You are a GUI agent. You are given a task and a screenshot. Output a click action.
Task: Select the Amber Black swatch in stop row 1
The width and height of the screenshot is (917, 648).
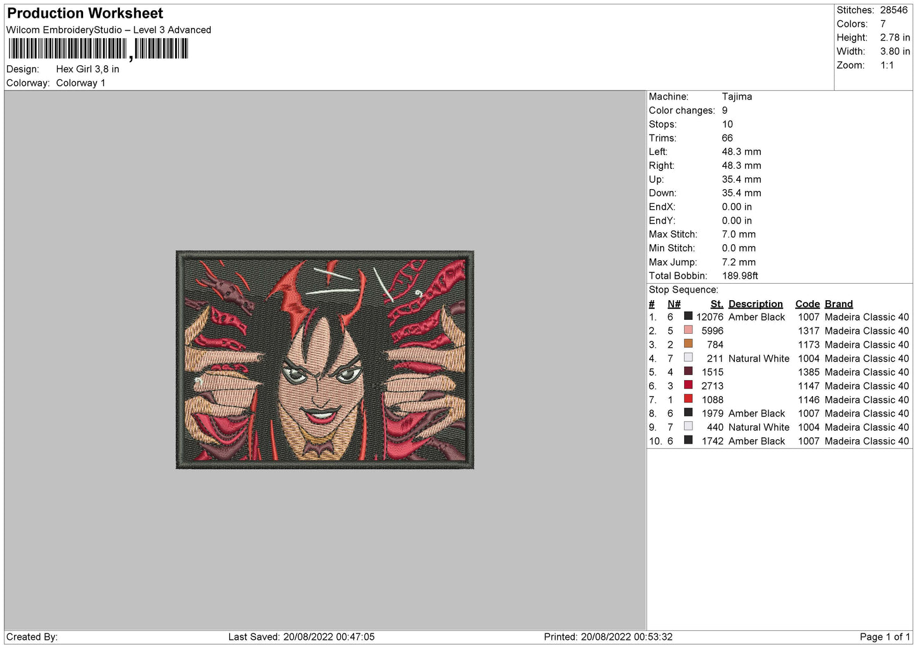coord(688,316)
